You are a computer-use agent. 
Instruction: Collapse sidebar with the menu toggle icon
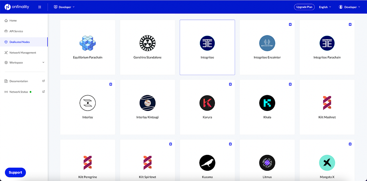[40, 7]
